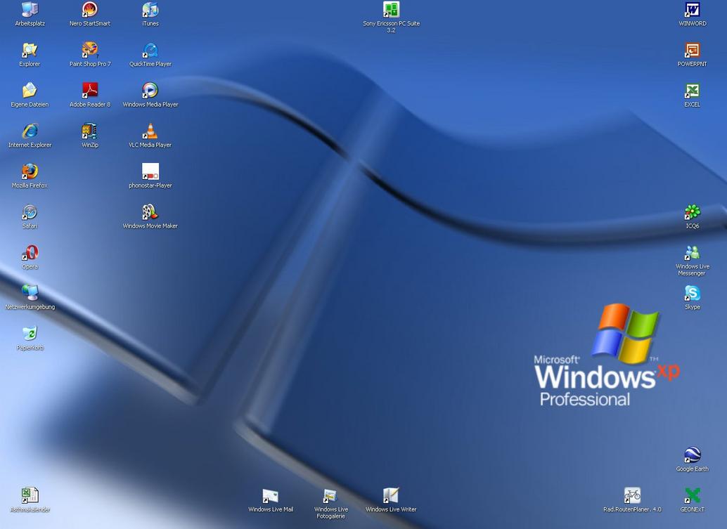
Task: Click the Opera browser shortcut
Action: coord(30,253)
